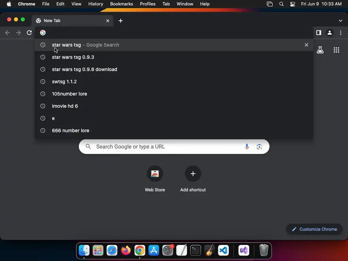This screenshot has height=261, width=348.
Task: Open the Window menu
Action: pos(185,4)
